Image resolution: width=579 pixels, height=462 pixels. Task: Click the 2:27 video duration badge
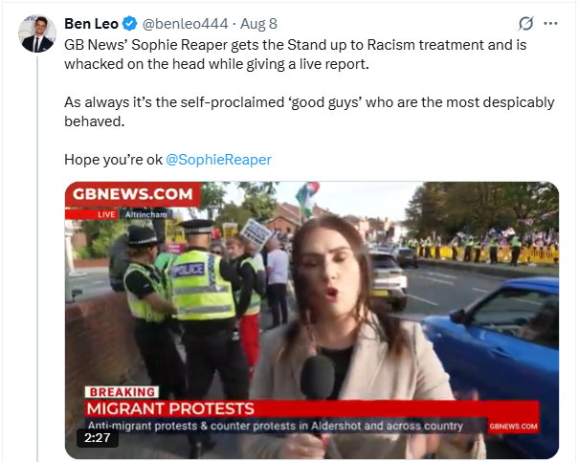click(96, 438)
